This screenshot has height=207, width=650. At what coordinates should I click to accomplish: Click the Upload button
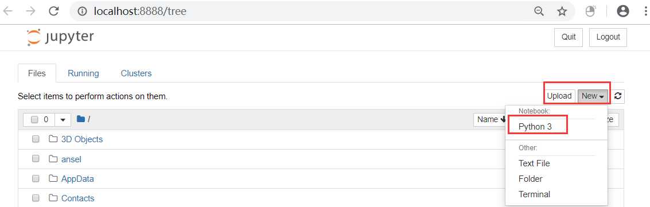(x=559, y=96)
